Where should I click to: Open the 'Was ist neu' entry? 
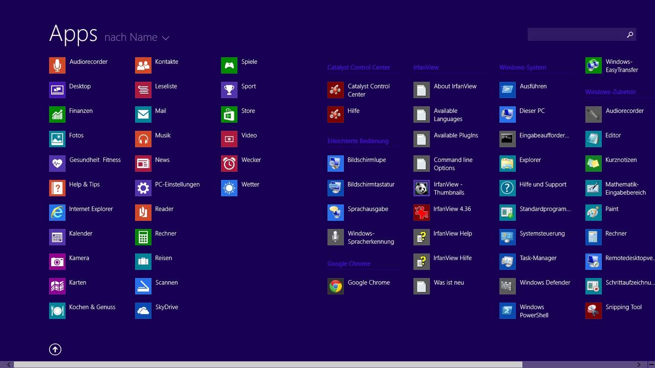[x=439, y=286]
